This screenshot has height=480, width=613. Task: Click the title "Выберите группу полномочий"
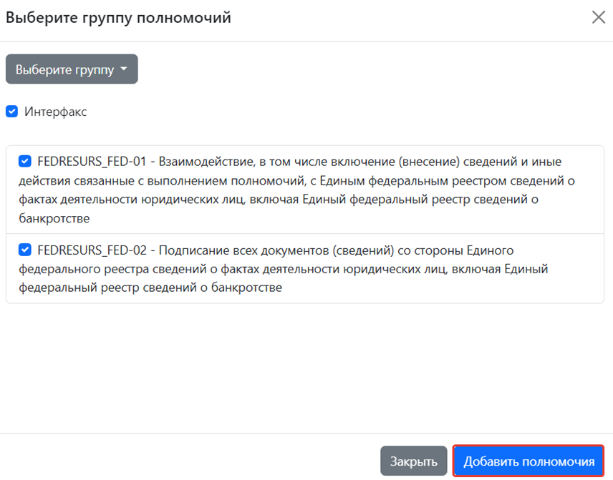coord(118,18)
